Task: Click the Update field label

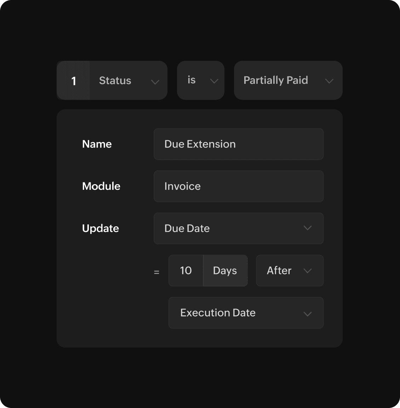Action: [x=101, y=228]
